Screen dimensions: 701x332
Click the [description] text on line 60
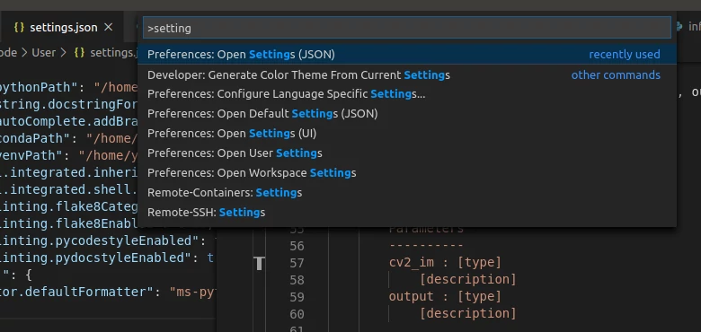(467, 313)
